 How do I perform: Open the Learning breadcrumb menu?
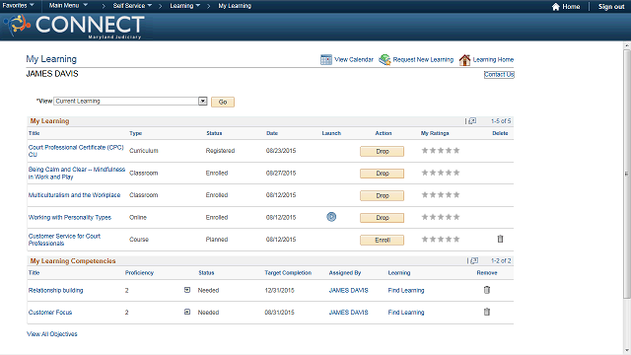184,6
